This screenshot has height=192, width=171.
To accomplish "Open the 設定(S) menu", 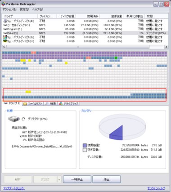I will (x=24, y=9).
